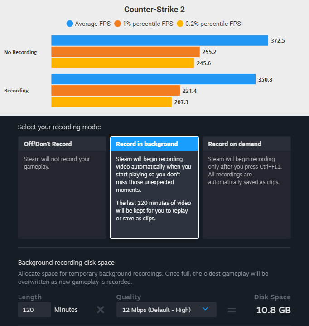The height and width of the screenshot is (326, 309).
Task: Click the blue Average FPS legend circle
Action: (70, 24)
